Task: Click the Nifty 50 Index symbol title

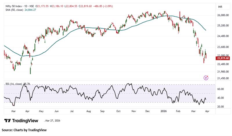Action: [16, 6]
